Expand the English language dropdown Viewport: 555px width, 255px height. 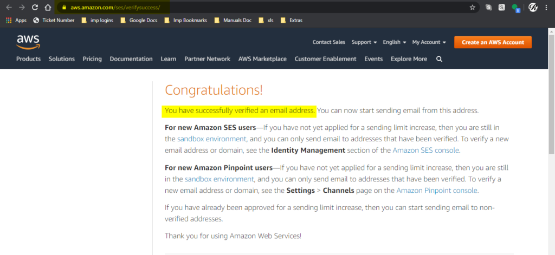tap(395, 42)
